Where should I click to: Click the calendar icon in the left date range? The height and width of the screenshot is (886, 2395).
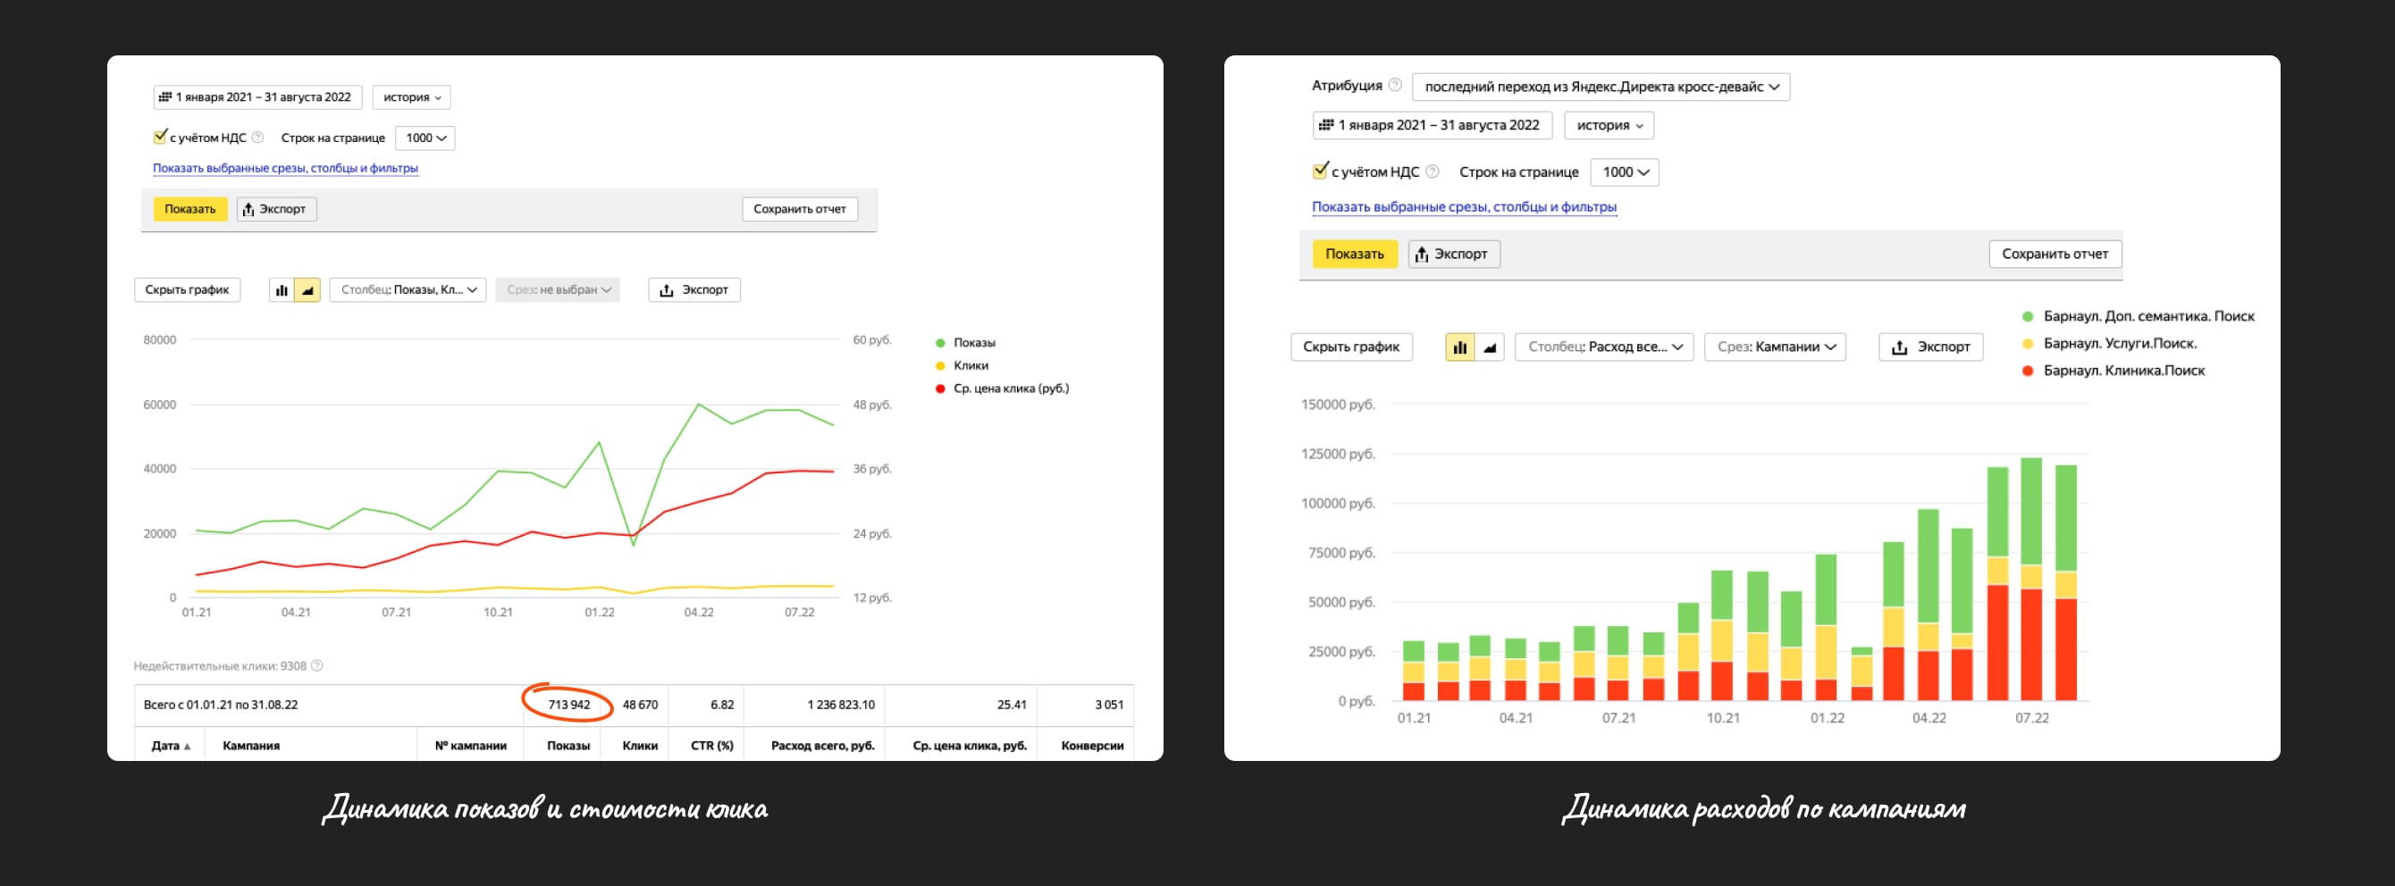pyautogui.click(x=164, y=96)
